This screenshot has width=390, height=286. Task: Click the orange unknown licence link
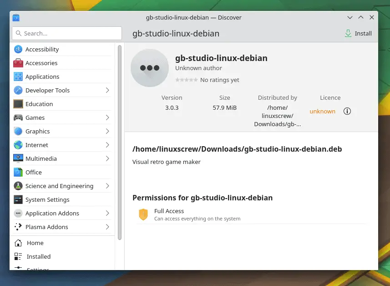322,111
